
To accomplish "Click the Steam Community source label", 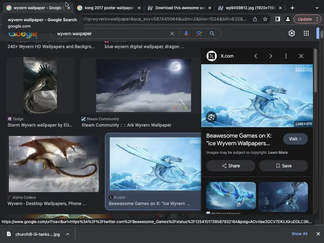I will 103,119.
